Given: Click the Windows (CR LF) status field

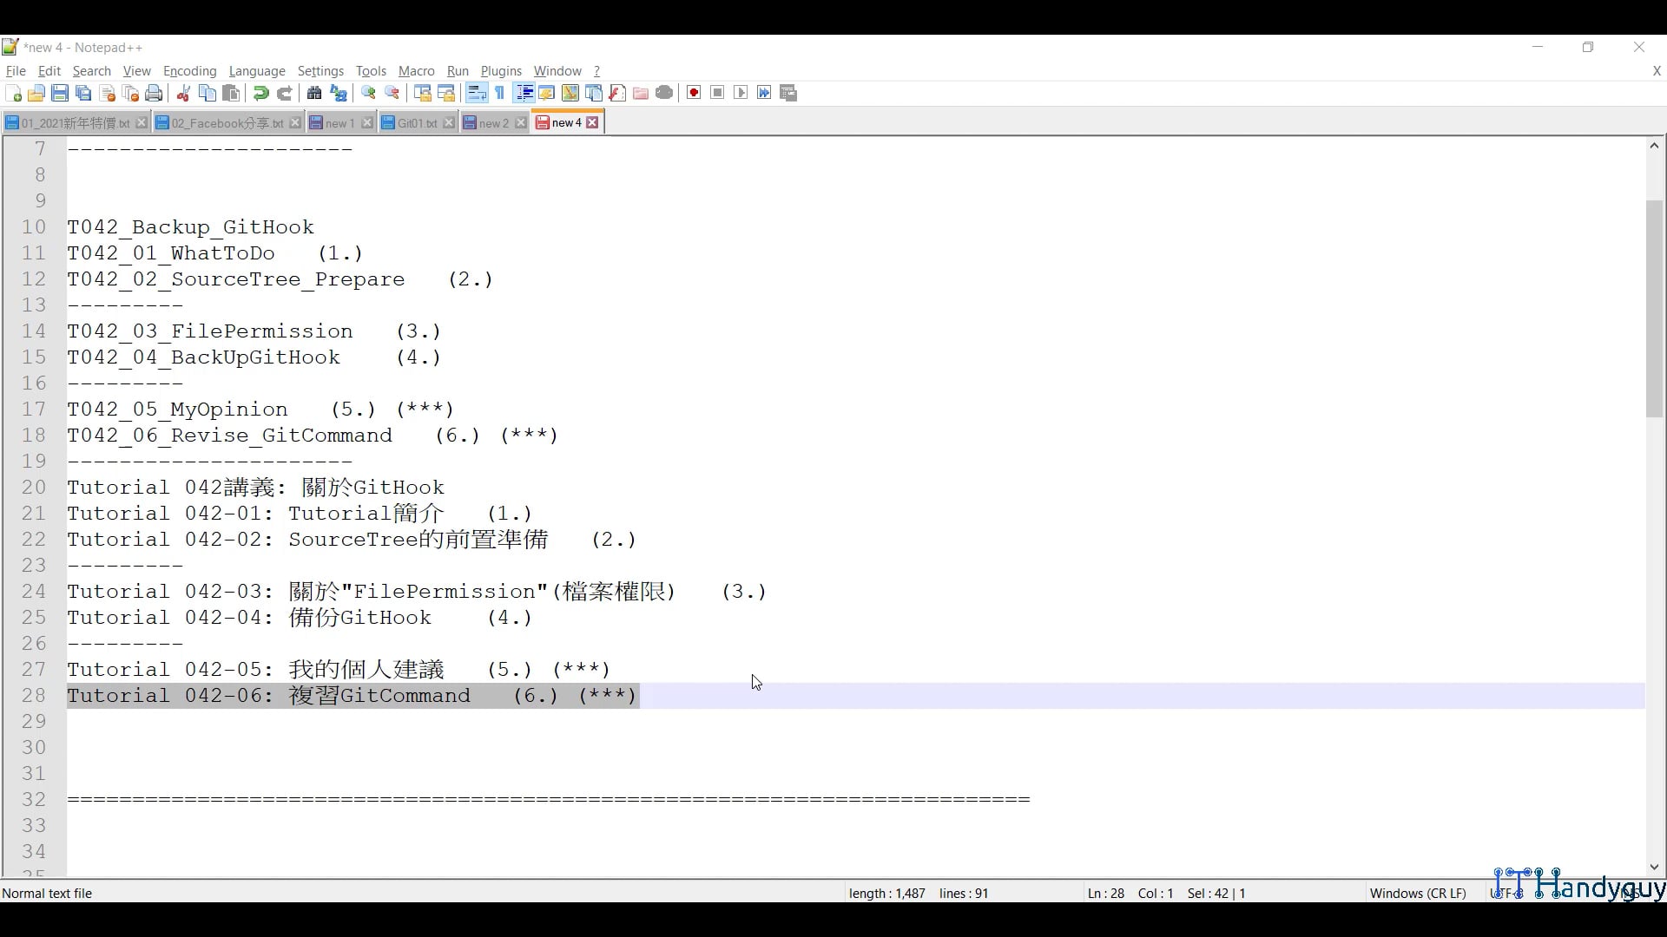Looking at the screenshot, I should coord(1417,893).
